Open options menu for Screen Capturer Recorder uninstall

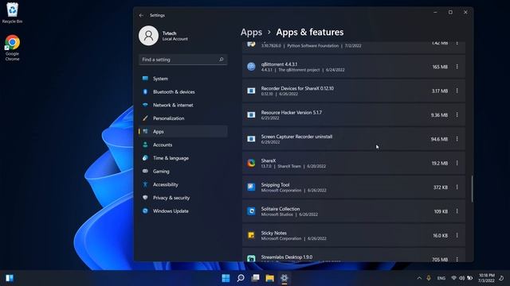[x=457, y=139]
